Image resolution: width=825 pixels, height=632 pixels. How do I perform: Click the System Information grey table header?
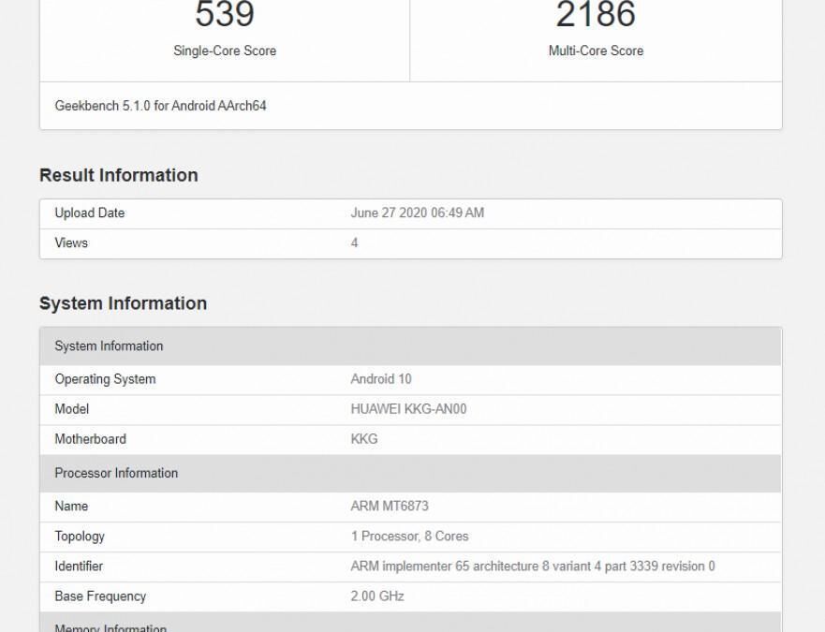tap(410, 346)
